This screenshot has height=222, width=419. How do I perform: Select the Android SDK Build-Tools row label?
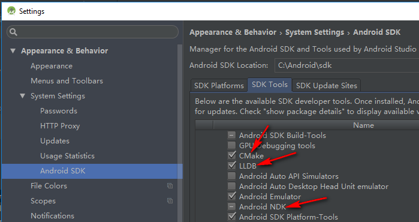[x=282, y=136]
